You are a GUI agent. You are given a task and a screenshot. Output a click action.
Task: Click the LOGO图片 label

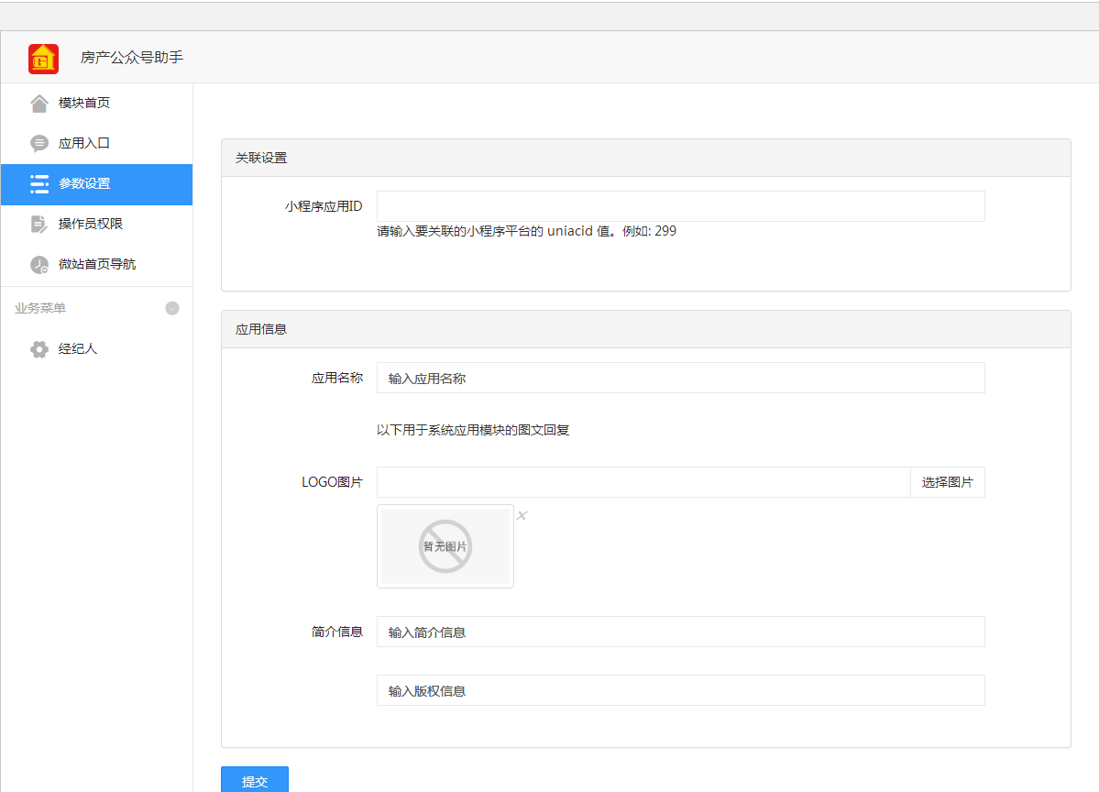(x=332, y=482)
